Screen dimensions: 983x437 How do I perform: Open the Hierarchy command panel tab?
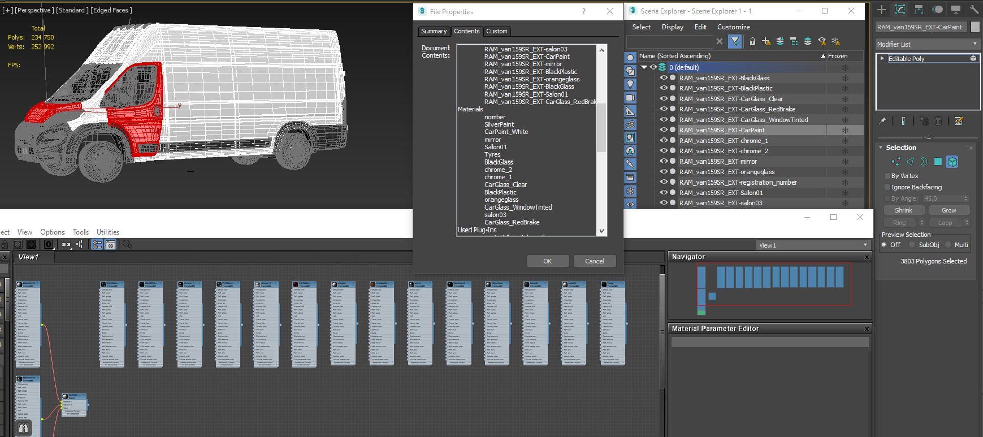[919, 10]
